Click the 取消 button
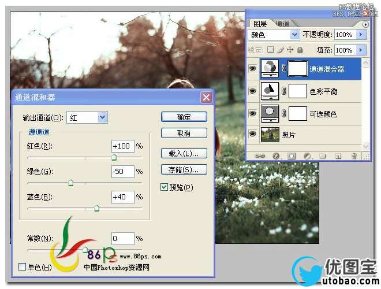Viewport: 381px width, 289px height. click(184, 133)
